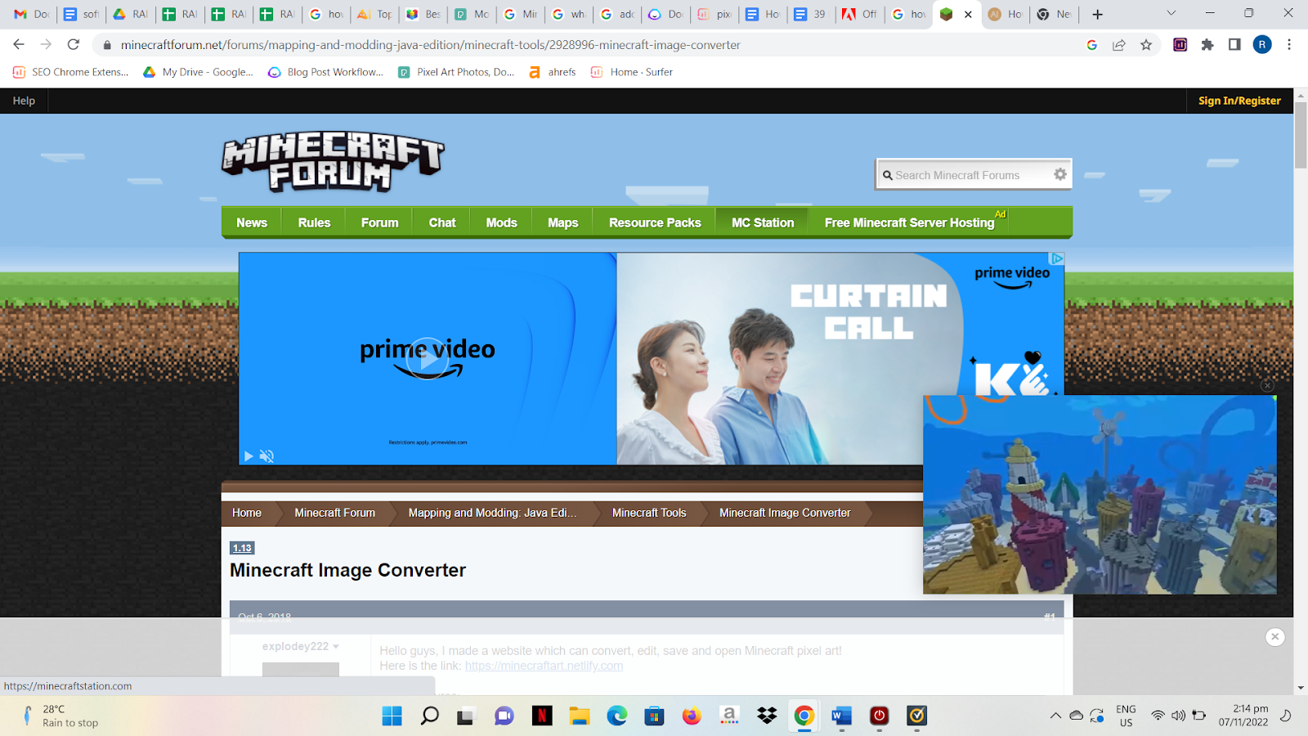Open the Chat nav item

(442, 222)
